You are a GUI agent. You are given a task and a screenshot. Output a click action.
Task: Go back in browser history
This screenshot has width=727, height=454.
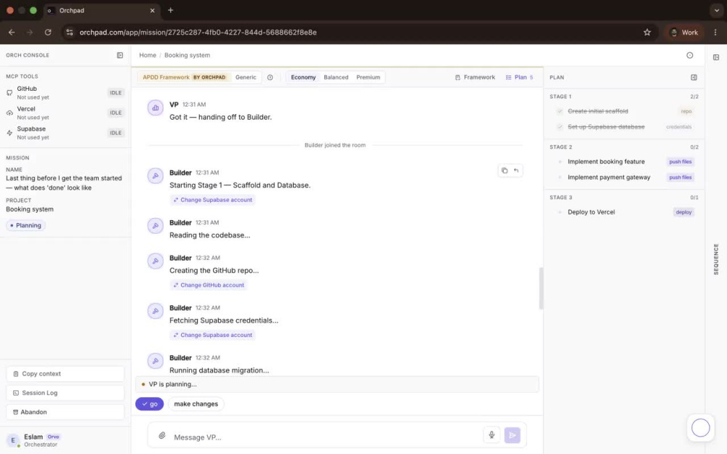point(12,33)
